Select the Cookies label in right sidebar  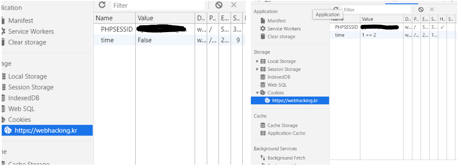pos(276,93)
